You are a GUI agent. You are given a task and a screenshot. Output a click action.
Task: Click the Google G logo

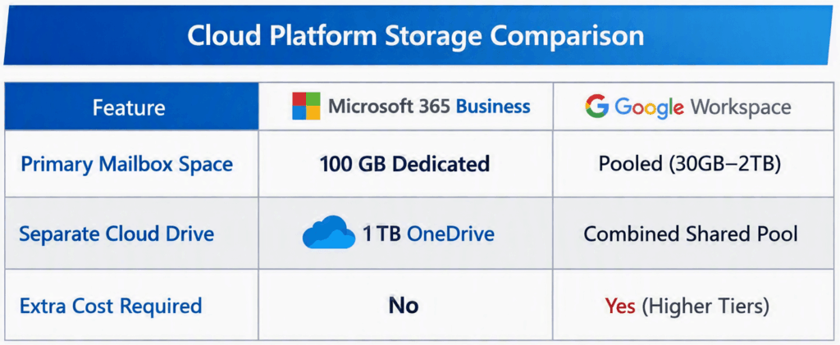click(x=597, y=106)
